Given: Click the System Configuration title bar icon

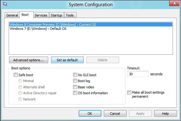Looking at the screenshot, I should 5,4.
